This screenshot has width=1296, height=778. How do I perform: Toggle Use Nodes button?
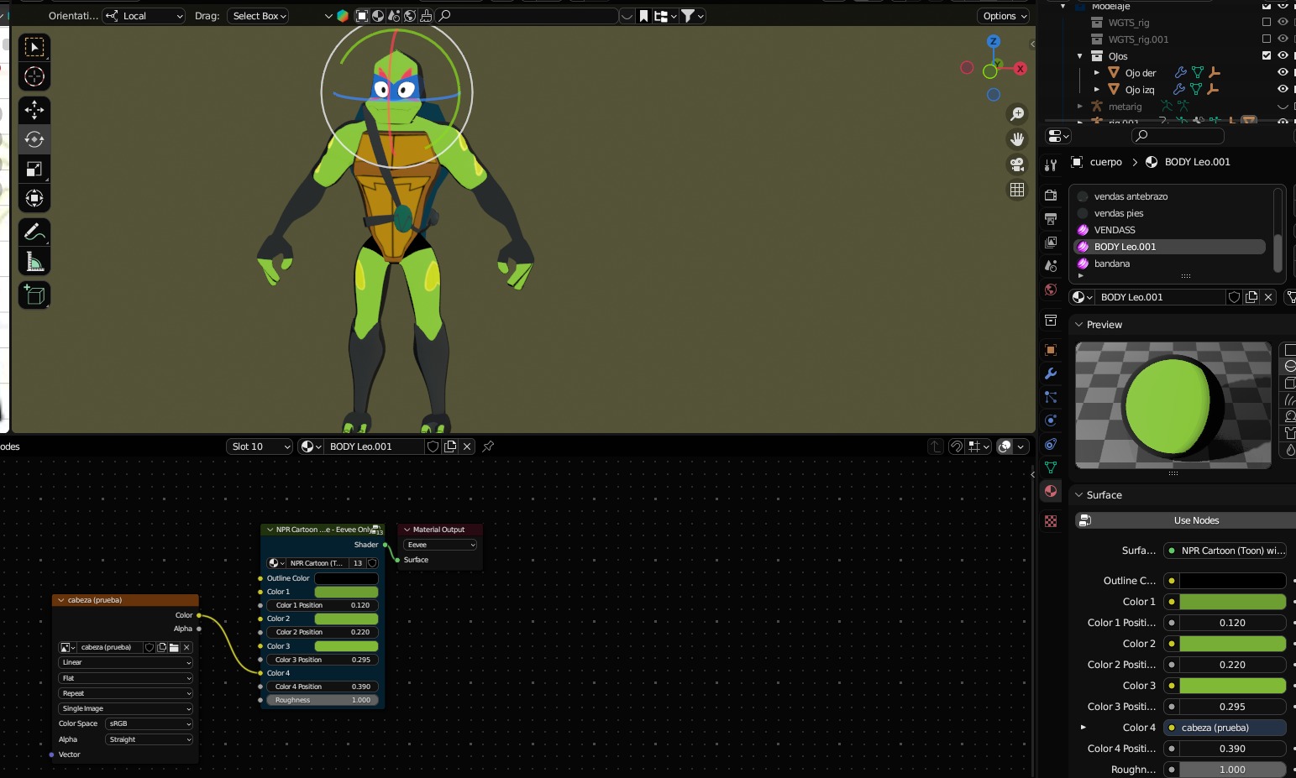click(1186, 520)
